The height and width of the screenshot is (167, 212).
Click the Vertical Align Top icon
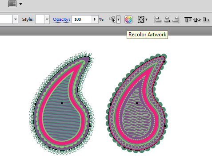pos(188,19)
